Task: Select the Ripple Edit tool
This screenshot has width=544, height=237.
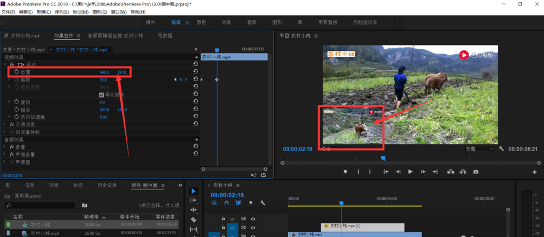Action: tap(194, 210)
